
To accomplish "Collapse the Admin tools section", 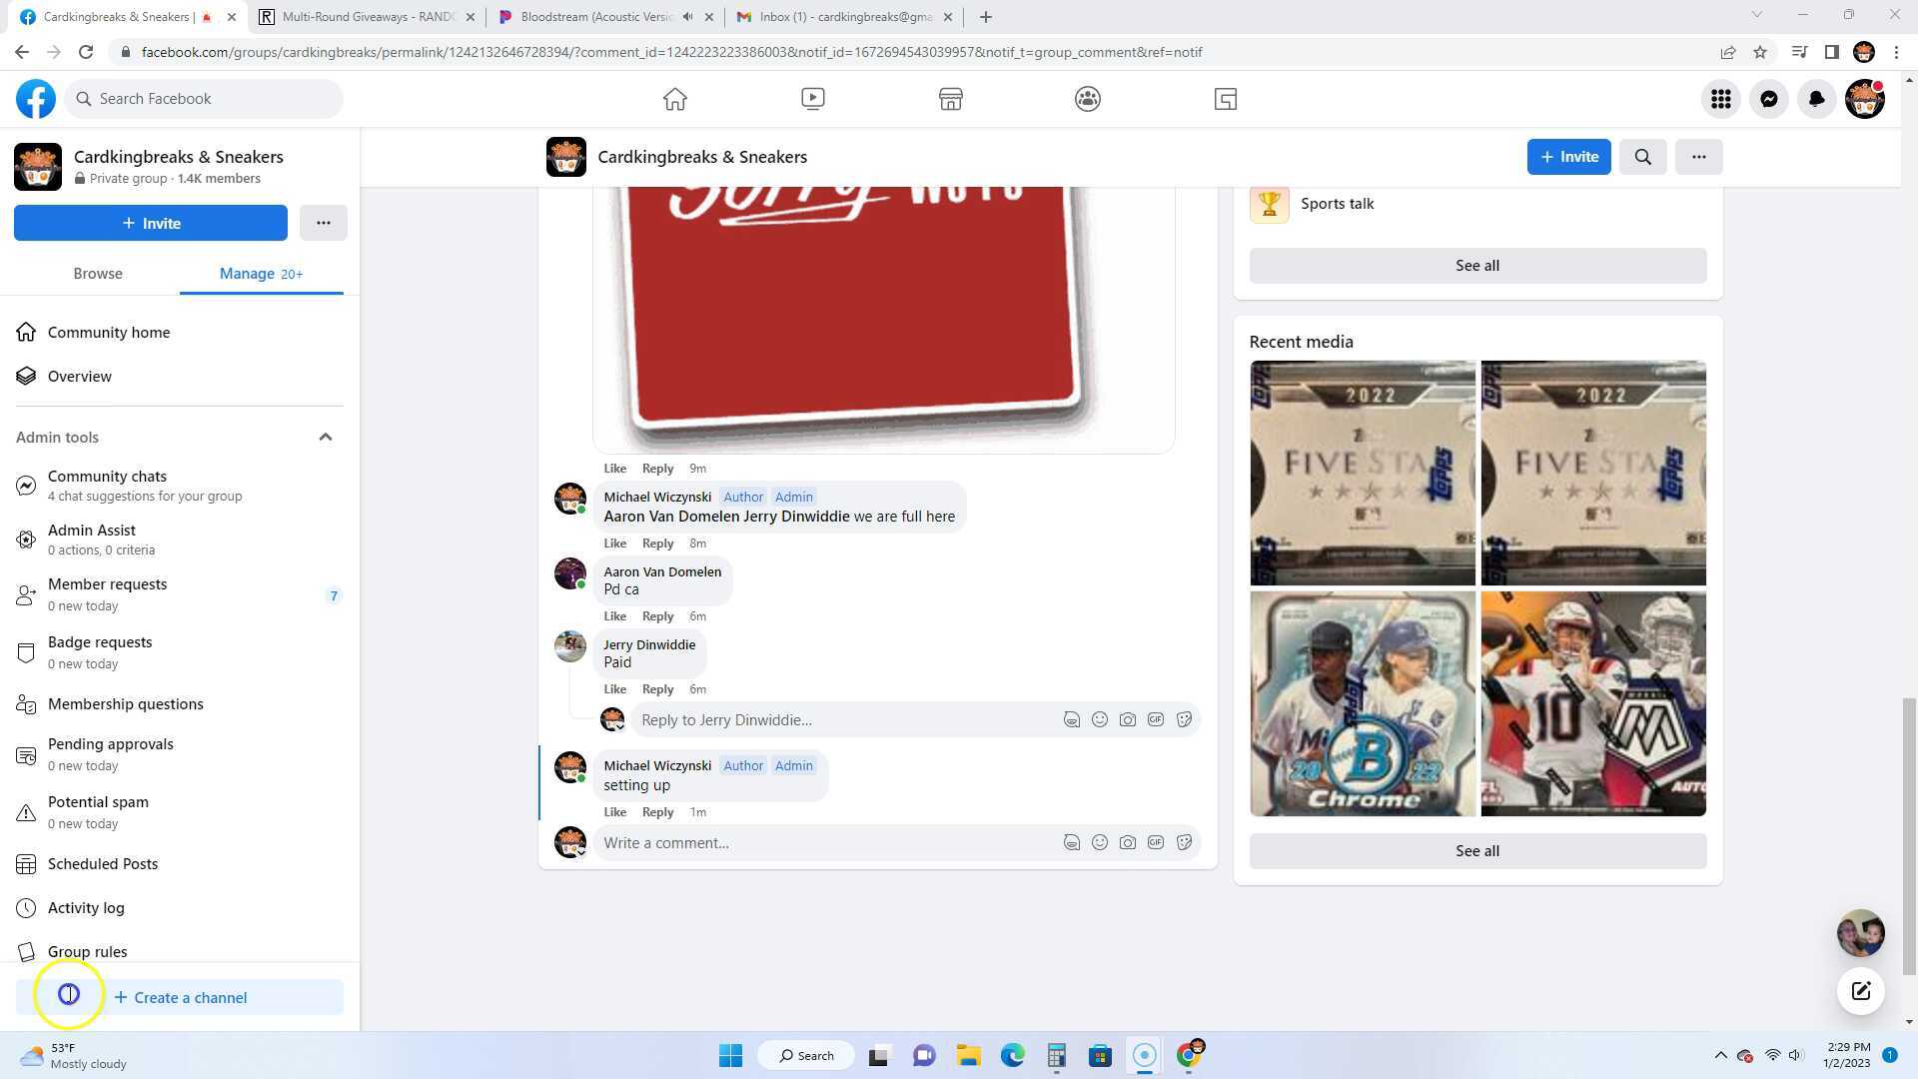I will [325, 438].
